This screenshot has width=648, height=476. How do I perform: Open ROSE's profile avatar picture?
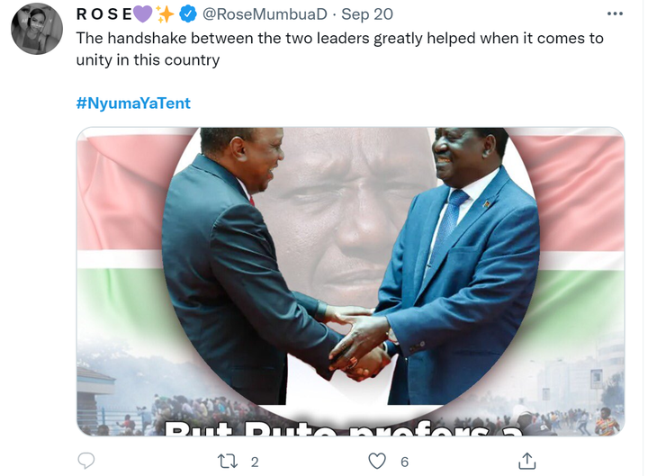pos(37,29)
